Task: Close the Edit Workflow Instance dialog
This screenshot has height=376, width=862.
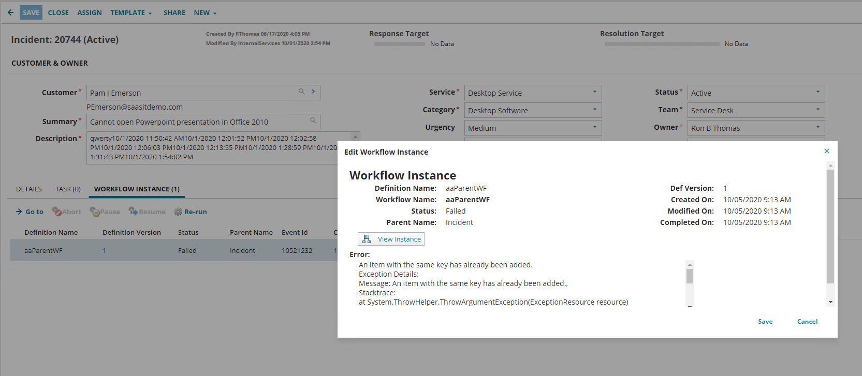Action: point(826,151)
